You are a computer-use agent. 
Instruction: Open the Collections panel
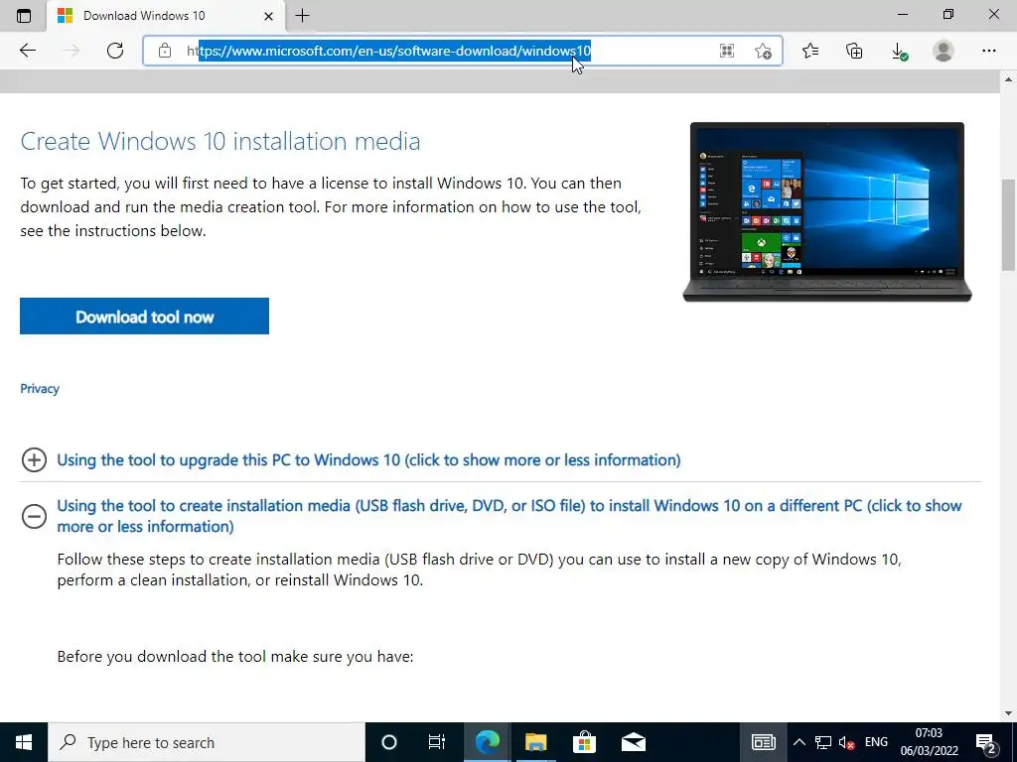[854, 51]
